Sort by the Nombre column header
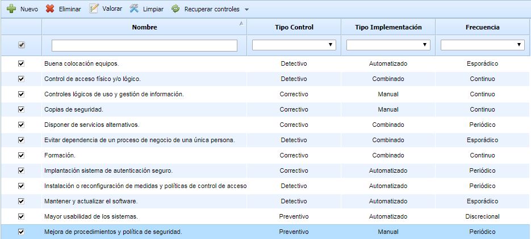This screenshot has width=531, height=239. coord(144,27)
